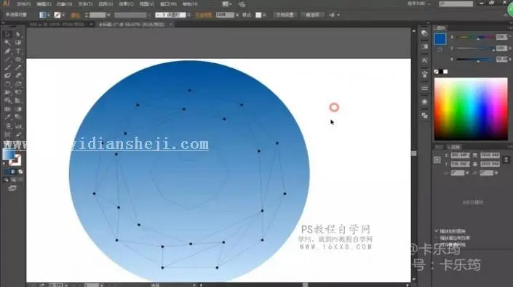The height and width of the screenshot is (287, 513).
Task: Set paint mode to None
Action: [20, 171]
